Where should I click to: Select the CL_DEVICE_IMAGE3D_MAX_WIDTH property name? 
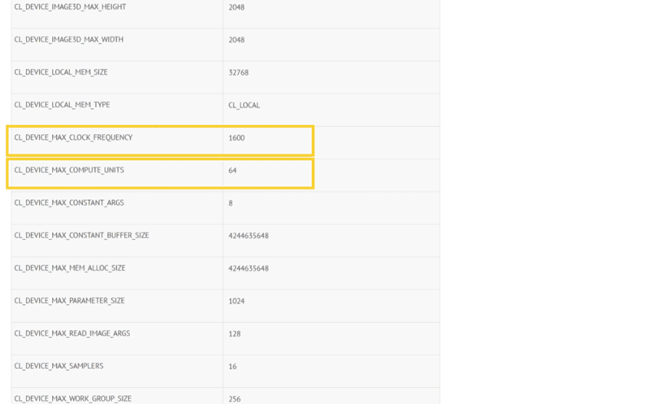68,40
